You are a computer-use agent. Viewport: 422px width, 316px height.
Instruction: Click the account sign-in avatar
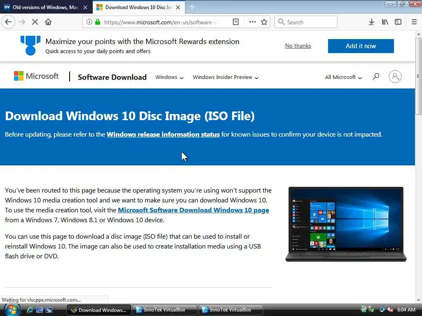(395, 77)
